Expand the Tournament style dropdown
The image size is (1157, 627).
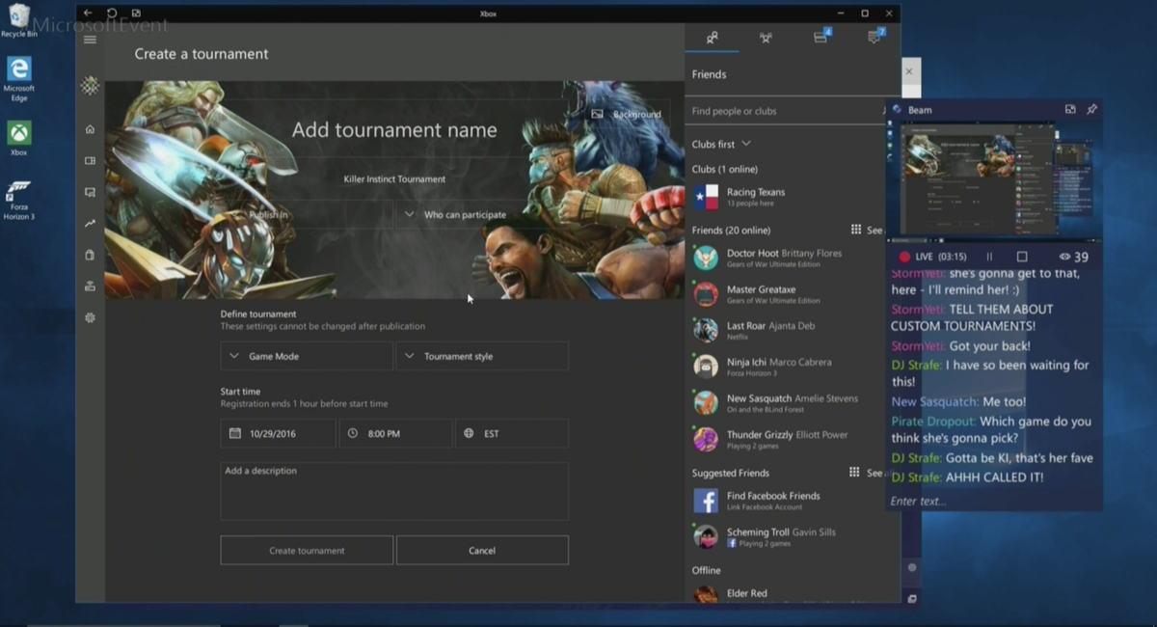[482, 356]
